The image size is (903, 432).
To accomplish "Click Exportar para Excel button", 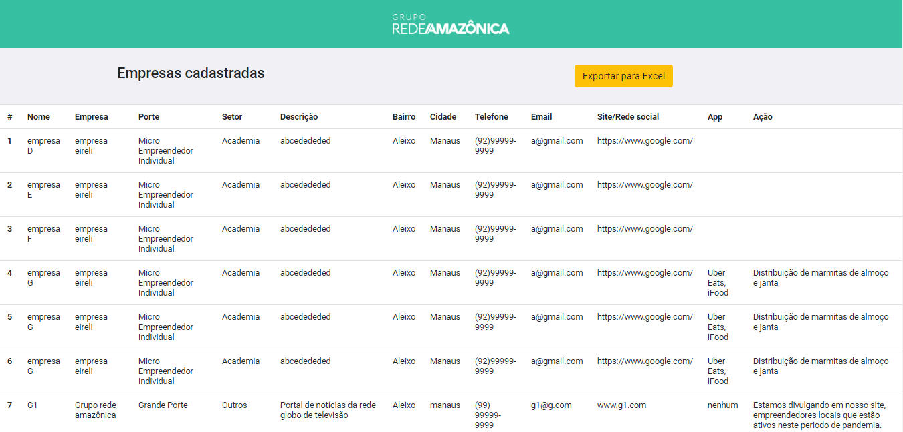I will click(x=623, y=76).
